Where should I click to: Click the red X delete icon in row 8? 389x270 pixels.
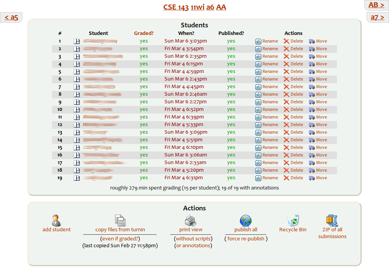[286, 95]
